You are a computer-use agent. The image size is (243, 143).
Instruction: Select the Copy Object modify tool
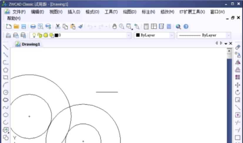pyautogui.click(x=238, y=55)
